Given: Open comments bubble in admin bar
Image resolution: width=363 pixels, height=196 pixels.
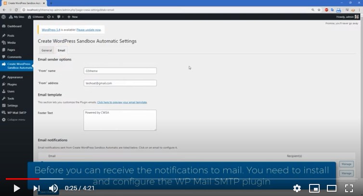Looking at the screenshot, I should point(60,17).
